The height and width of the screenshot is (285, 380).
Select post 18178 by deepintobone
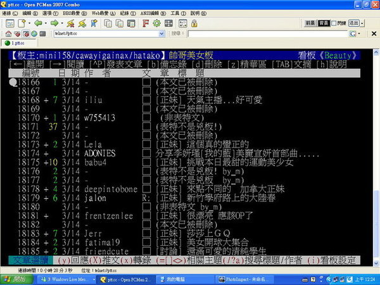pyautogui.click(x=184, y=189)
